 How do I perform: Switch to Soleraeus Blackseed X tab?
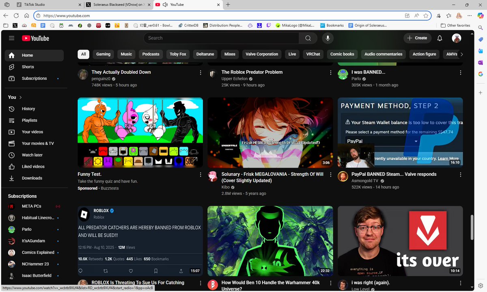tap(119, 4)
